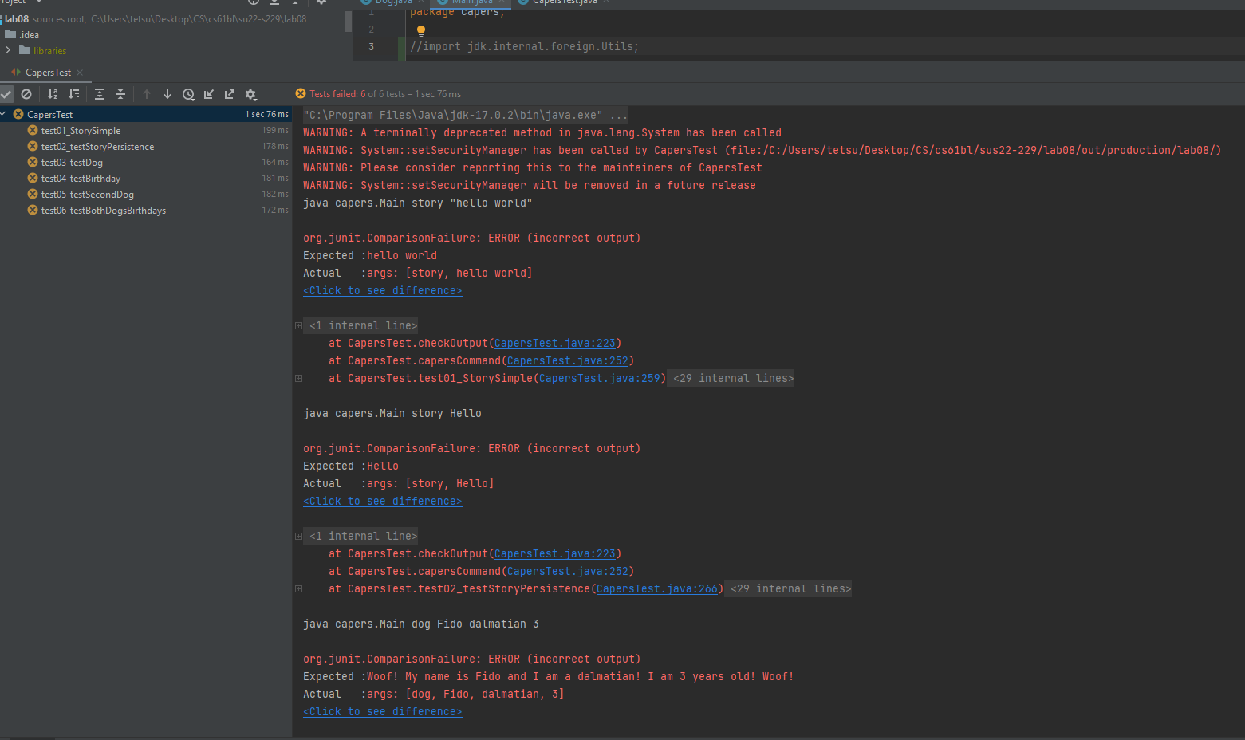
Task: Expand the 29 internal lines for test01_StorySimple
Action: click(x=732, y=379)
